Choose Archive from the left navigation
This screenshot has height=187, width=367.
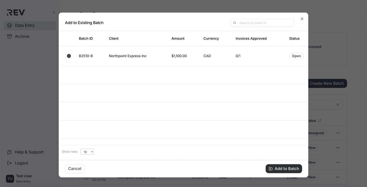(x=22, y=36)
